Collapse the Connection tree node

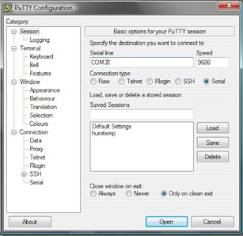tap(14, 133)
